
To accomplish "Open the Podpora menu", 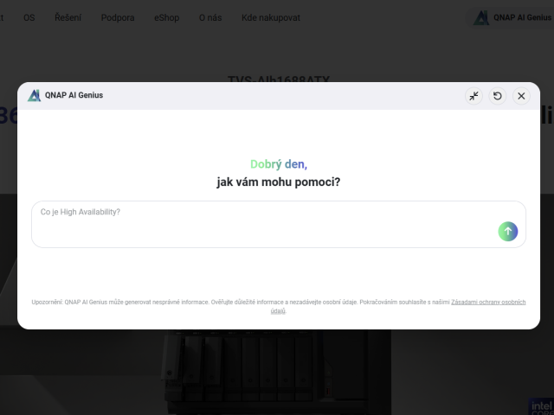I will (118, 17).
